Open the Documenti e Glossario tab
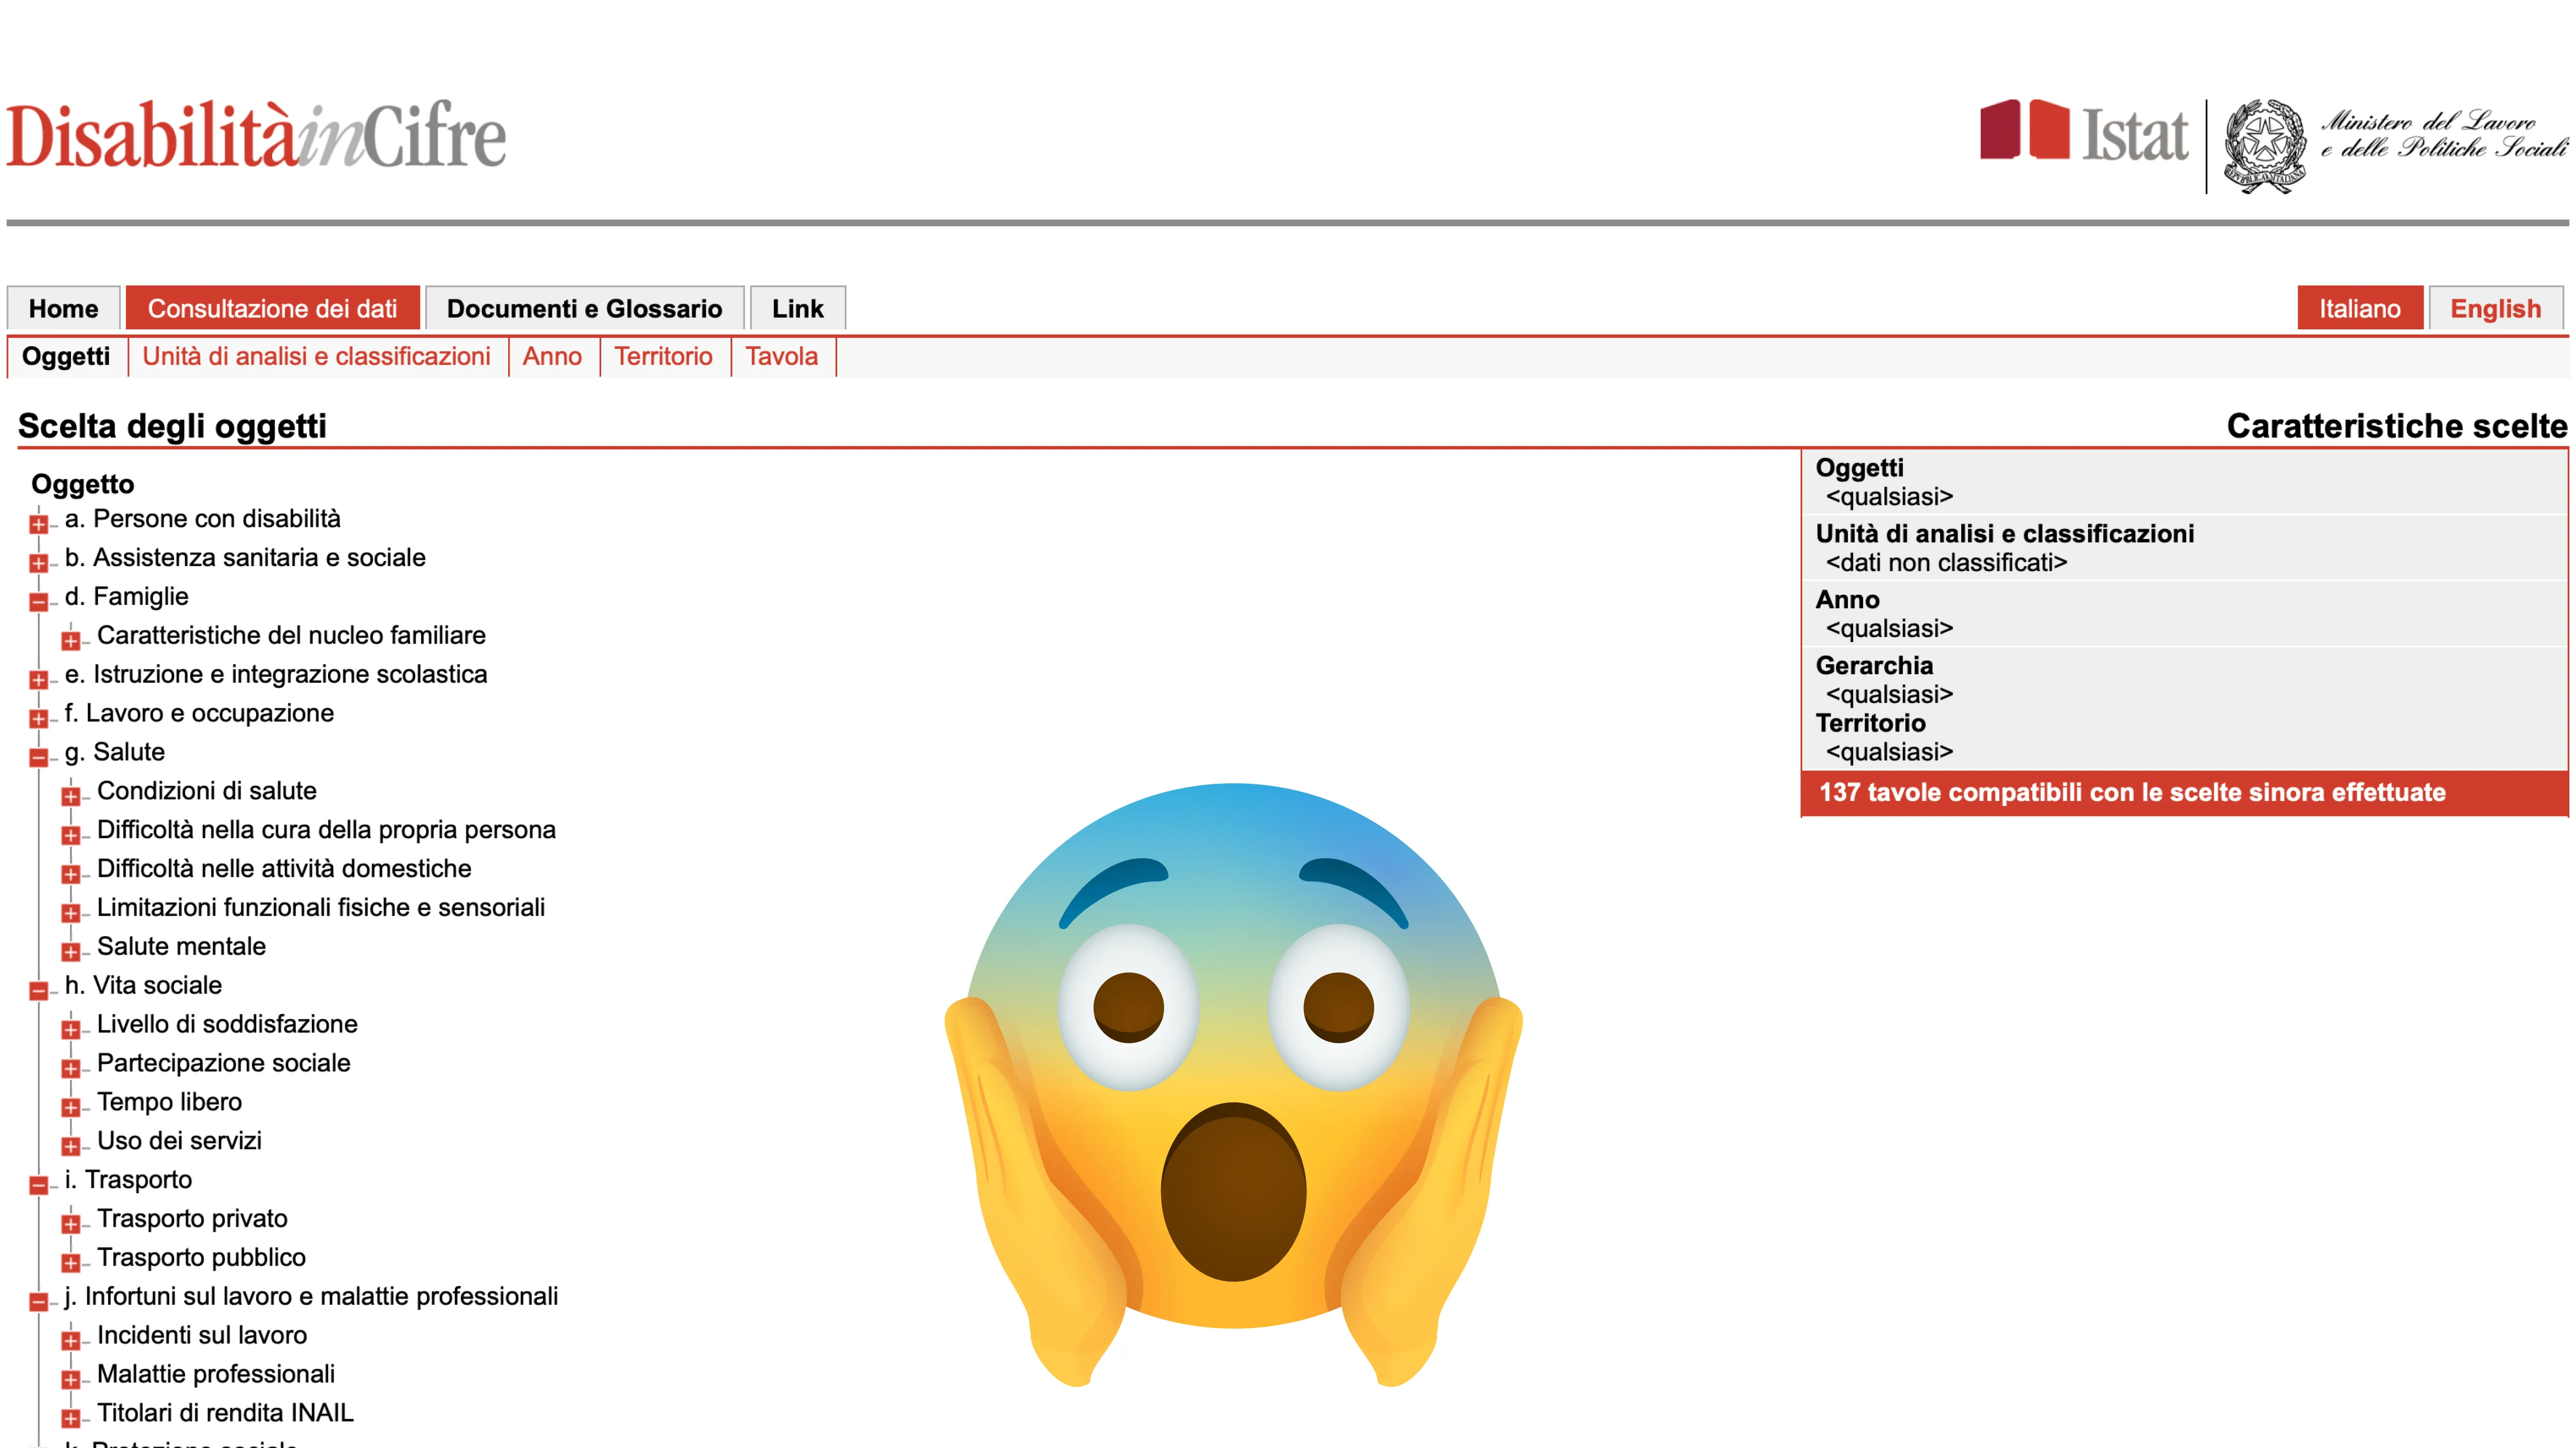2576x1448 pixels. point(584,309)
